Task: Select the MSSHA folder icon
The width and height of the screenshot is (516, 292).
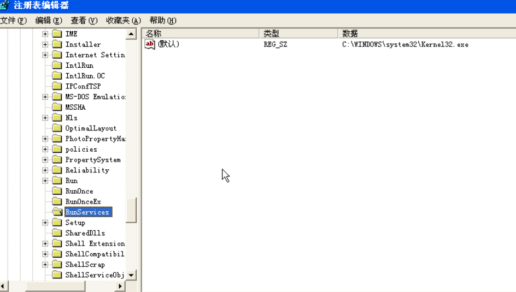Action: 57,108
